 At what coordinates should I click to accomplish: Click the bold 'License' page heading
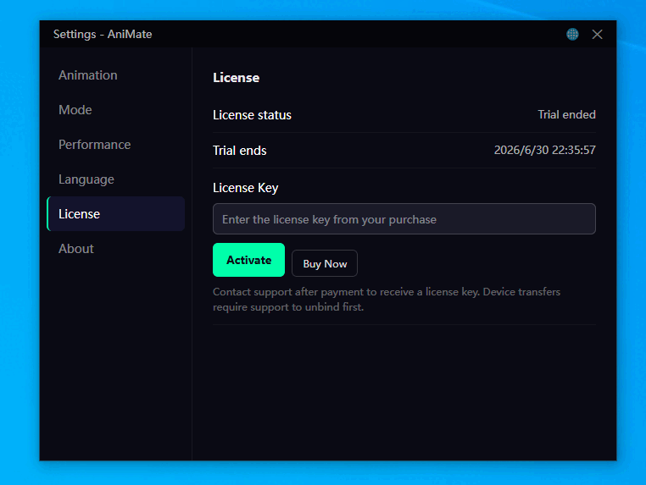pos(236,78)
